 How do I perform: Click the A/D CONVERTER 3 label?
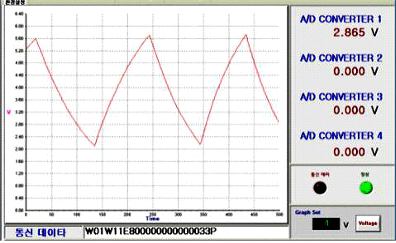341,97
